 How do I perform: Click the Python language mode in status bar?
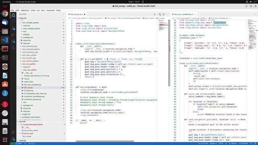234,143
